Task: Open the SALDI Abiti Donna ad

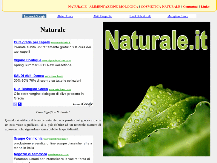Action: [x=29, y=76]
